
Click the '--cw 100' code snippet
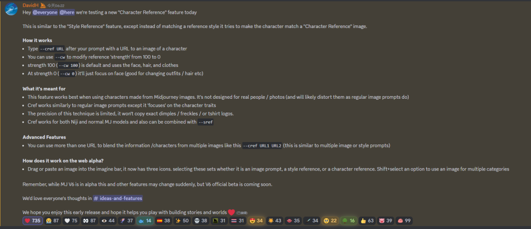(68, 65)
